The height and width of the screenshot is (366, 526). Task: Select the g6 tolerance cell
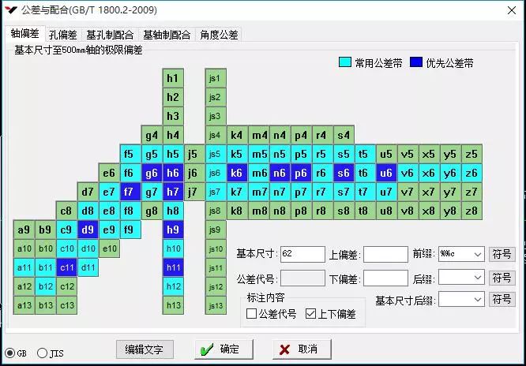[152, 173]
